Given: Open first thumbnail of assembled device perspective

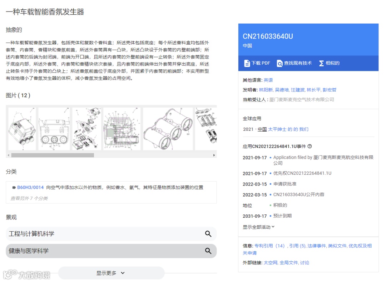Looking at the screenshot, I should coord(22,129).
